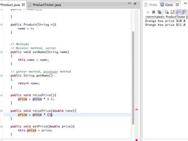Viewport: 188px width, 141px height.
Task: Collapse the raisePrice(double rate) fold marker
Action: tap(2, 111)
